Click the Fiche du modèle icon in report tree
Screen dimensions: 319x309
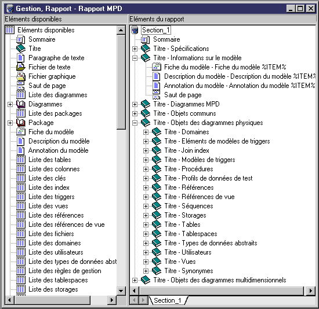(x=157, y=67)
